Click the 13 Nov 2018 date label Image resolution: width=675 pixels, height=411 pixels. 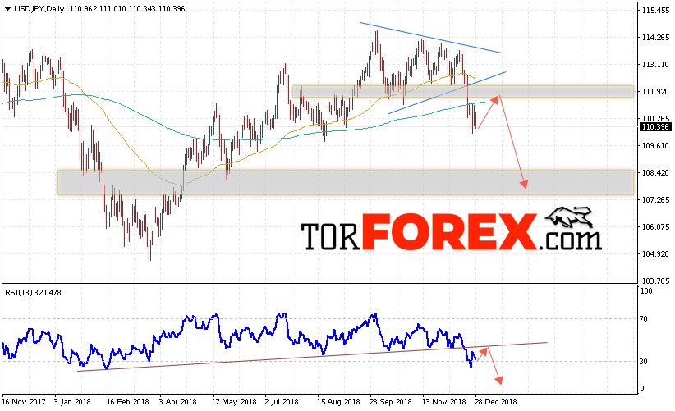[x=443, y=402]
